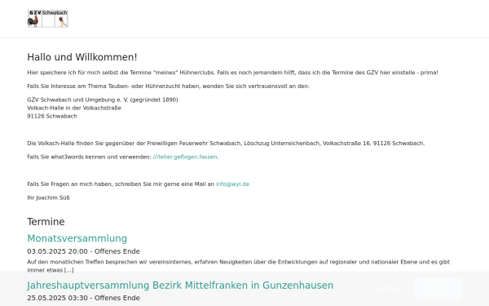
Task: Click the line 'GZV Schwabach und Umgebung e. V.'
Action: click(x=103, y=100)
